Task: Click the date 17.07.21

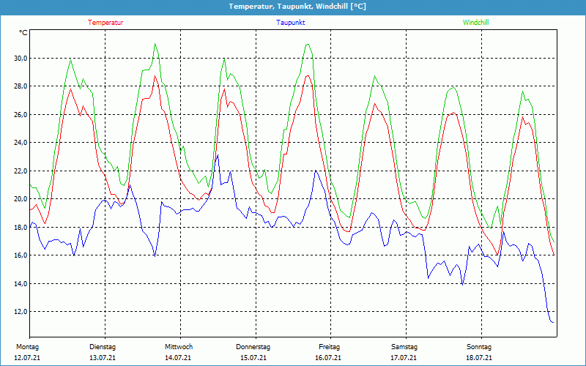Action: coord(404,358)
